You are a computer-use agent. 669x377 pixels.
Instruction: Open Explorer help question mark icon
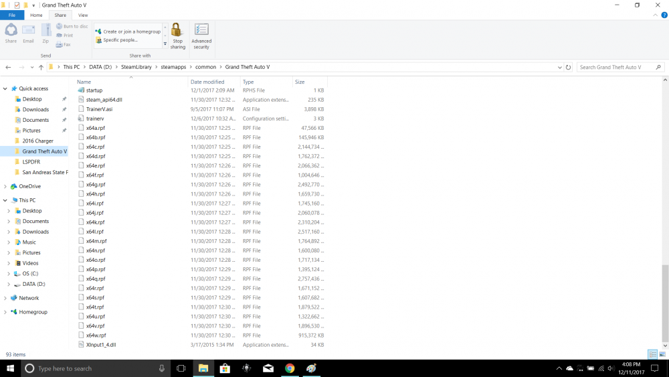point(664,15)
